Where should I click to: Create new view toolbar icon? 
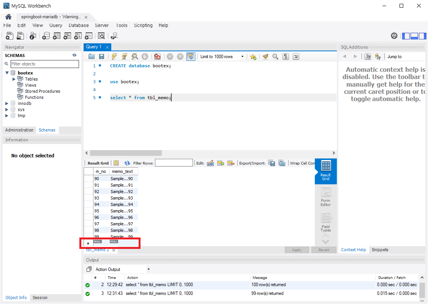(x=67, y=35)
